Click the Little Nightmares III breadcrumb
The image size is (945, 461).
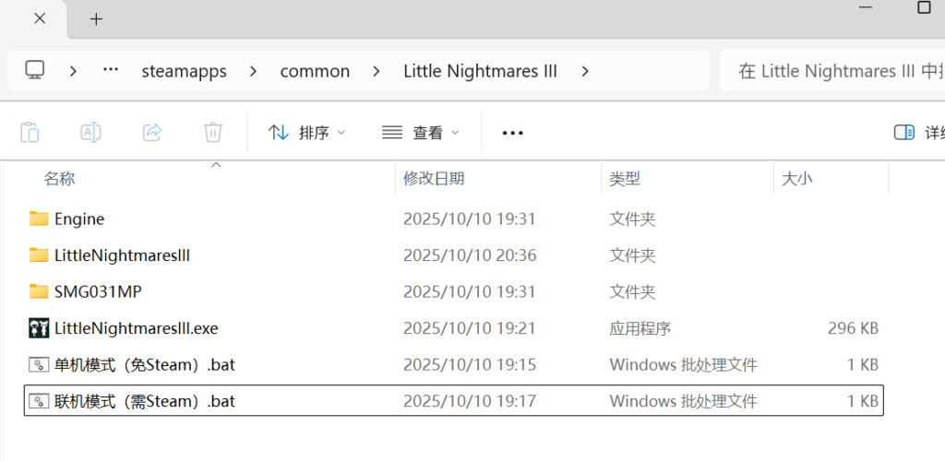click(480, 72)
